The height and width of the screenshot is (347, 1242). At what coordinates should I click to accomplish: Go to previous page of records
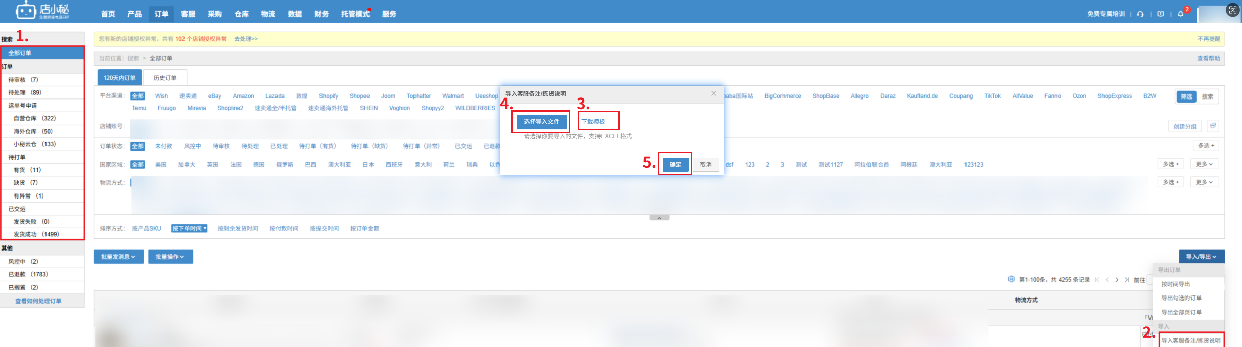coord(1107,280)
